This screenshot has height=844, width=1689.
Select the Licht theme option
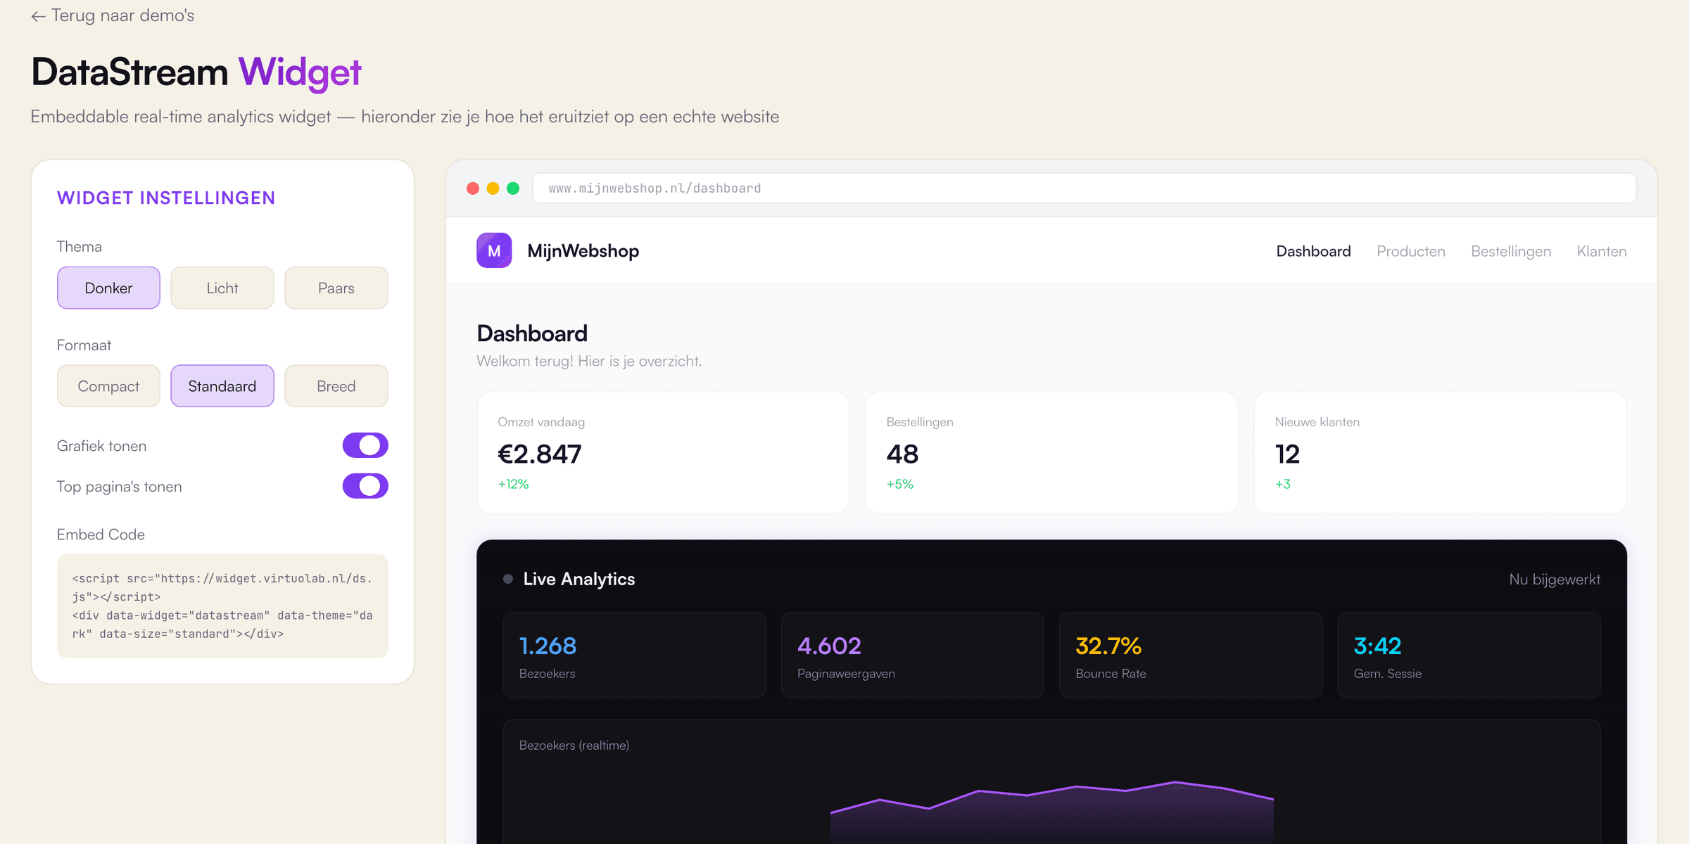222,288
